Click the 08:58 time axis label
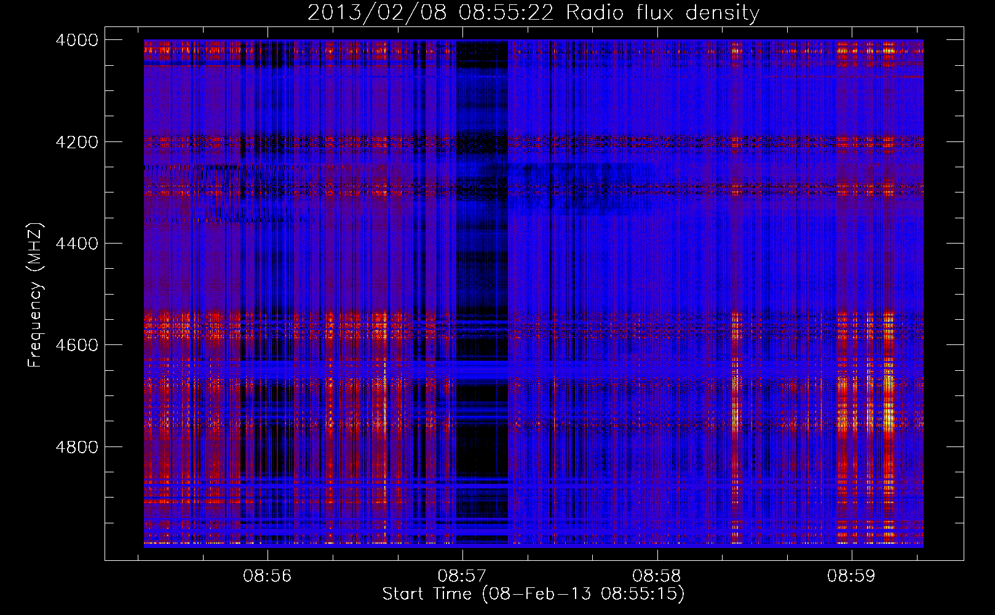This screenshot has height=615, width=995. coord(657,576)
